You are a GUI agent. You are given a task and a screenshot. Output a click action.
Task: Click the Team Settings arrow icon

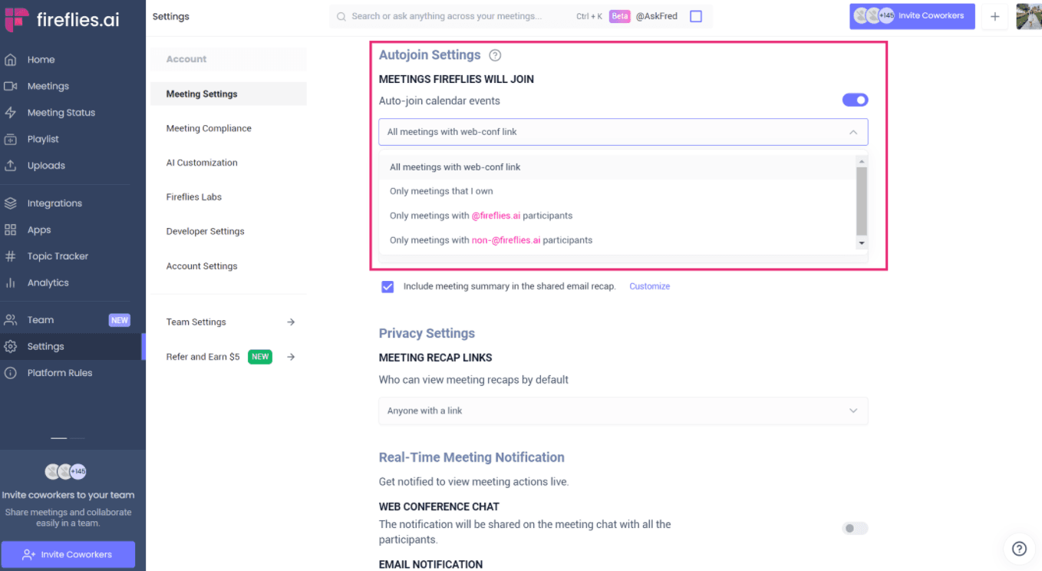pyautogui.click(x=291, y=322)
